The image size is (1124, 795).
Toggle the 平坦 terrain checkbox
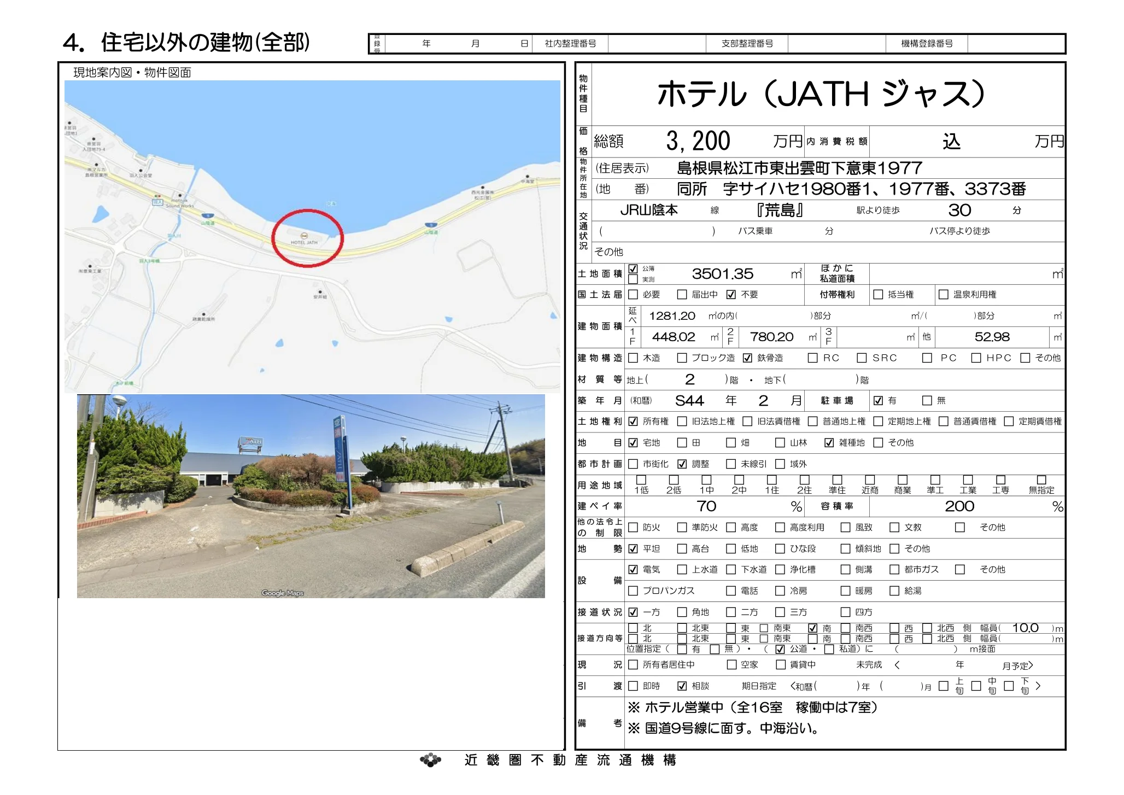point(633,549)
